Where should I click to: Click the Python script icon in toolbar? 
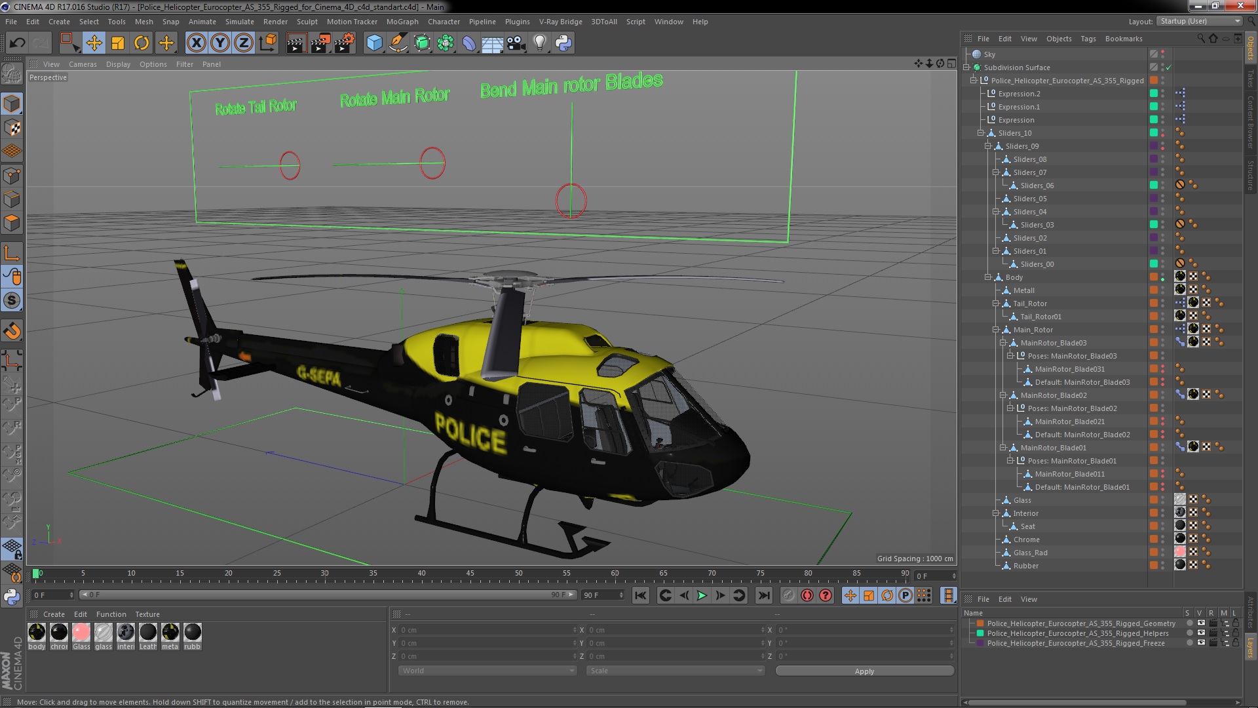(563, 43)
